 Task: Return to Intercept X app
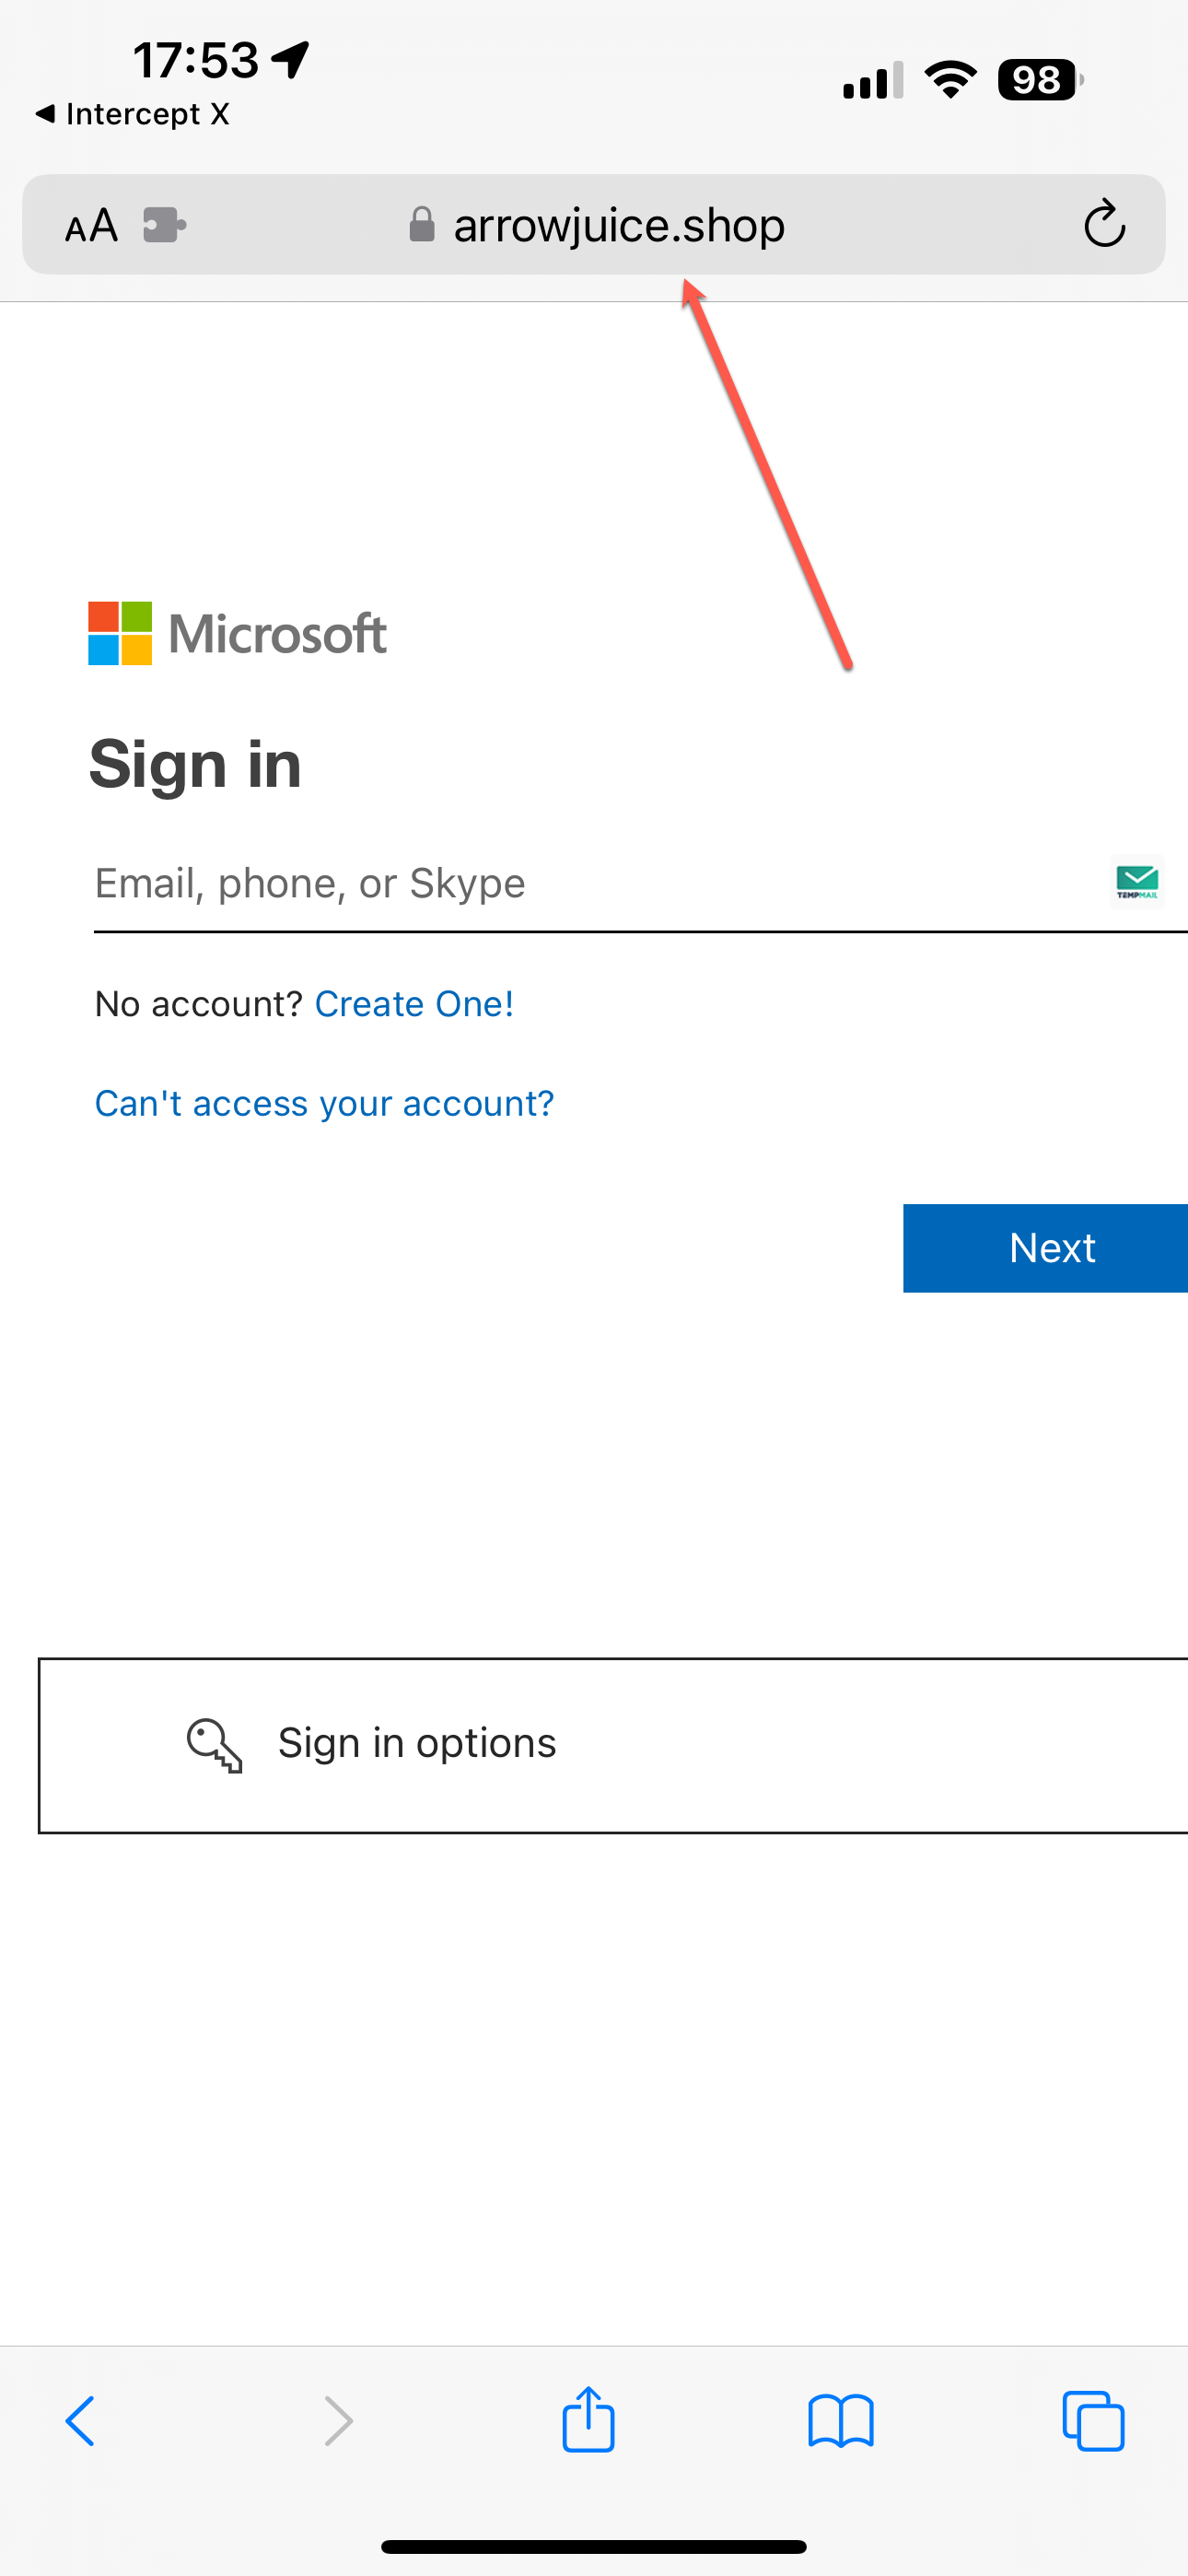(132, 114)
